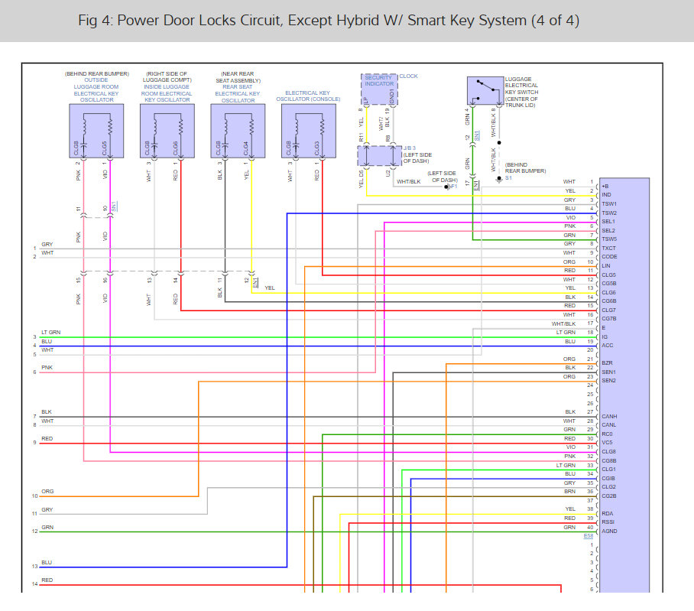Click the IND terminal label

click(x=606, y=195)
